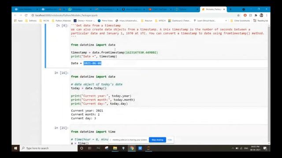The width and height of the screenshot is (282, 158).
Task: Click Stop sharing in the sharing bar
Action: click(157, 140)
